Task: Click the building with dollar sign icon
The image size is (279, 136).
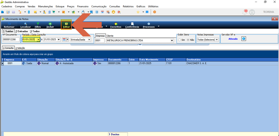Action: pos(50,12)
